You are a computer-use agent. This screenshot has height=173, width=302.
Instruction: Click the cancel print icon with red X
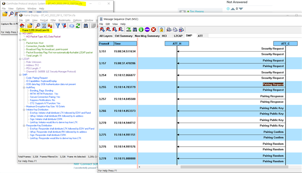181,29
